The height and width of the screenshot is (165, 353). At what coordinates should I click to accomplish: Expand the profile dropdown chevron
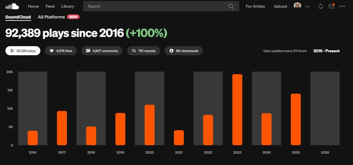point(308,6)
